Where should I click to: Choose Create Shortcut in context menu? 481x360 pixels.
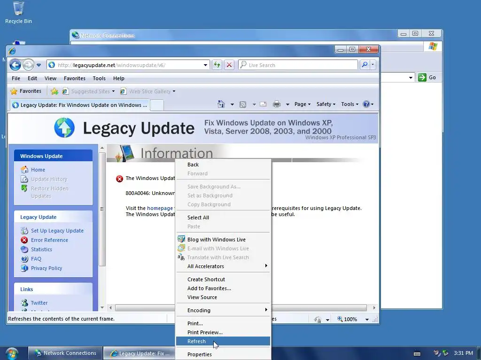tap(223, 279)
